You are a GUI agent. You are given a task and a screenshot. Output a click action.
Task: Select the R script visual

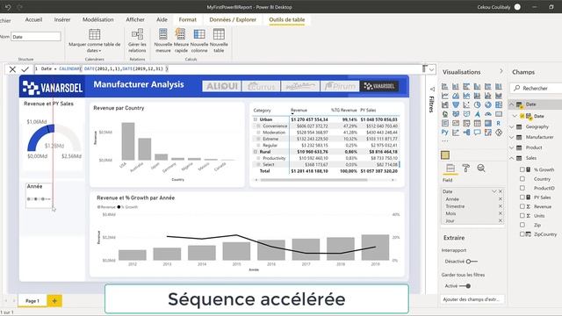coord(499,123)
